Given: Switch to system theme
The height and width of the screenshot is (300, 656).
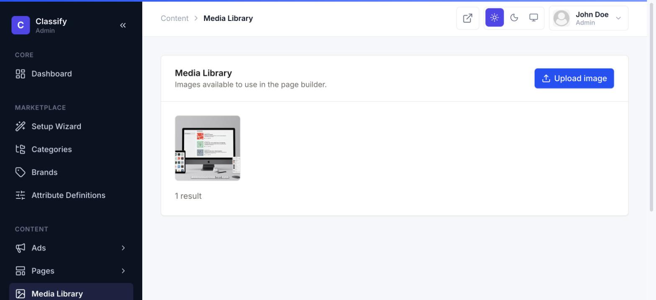Looking at the screenshot, I should tap(533, 18).
